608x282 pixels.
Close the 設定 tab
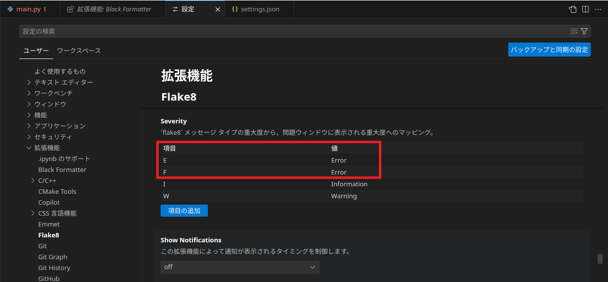(217, 9)
